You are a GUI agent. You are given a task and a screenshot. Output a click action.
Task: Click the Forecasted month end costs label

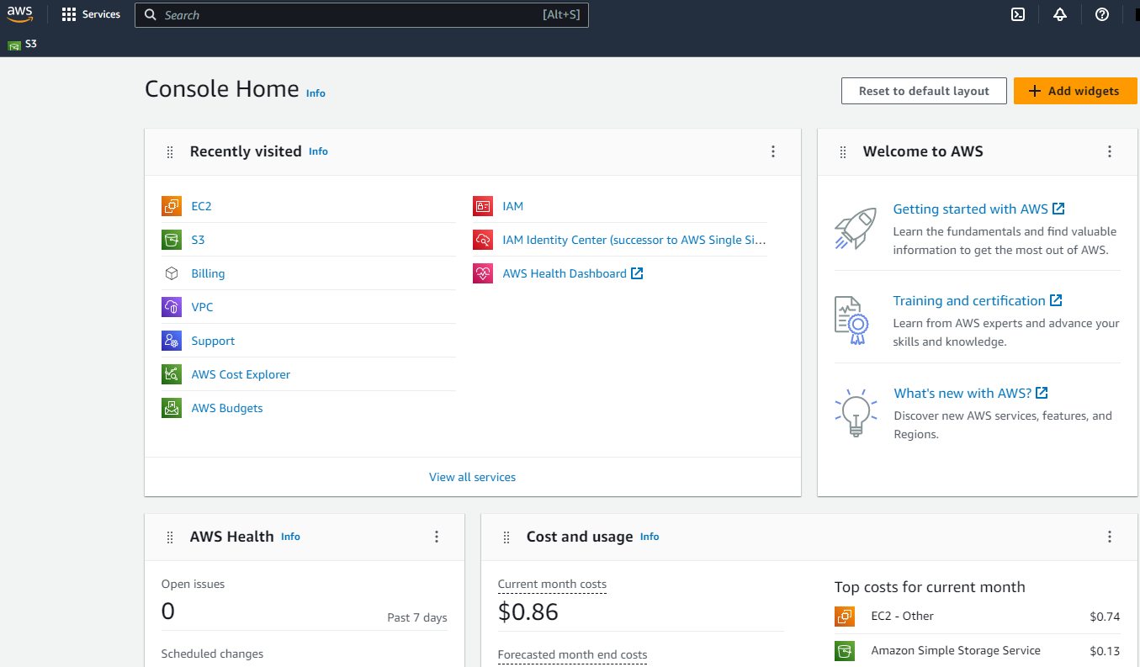coord(573,654)
